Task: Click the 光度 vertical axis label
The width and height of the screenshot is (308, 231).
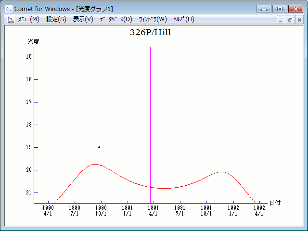Action: click(33, 42)
